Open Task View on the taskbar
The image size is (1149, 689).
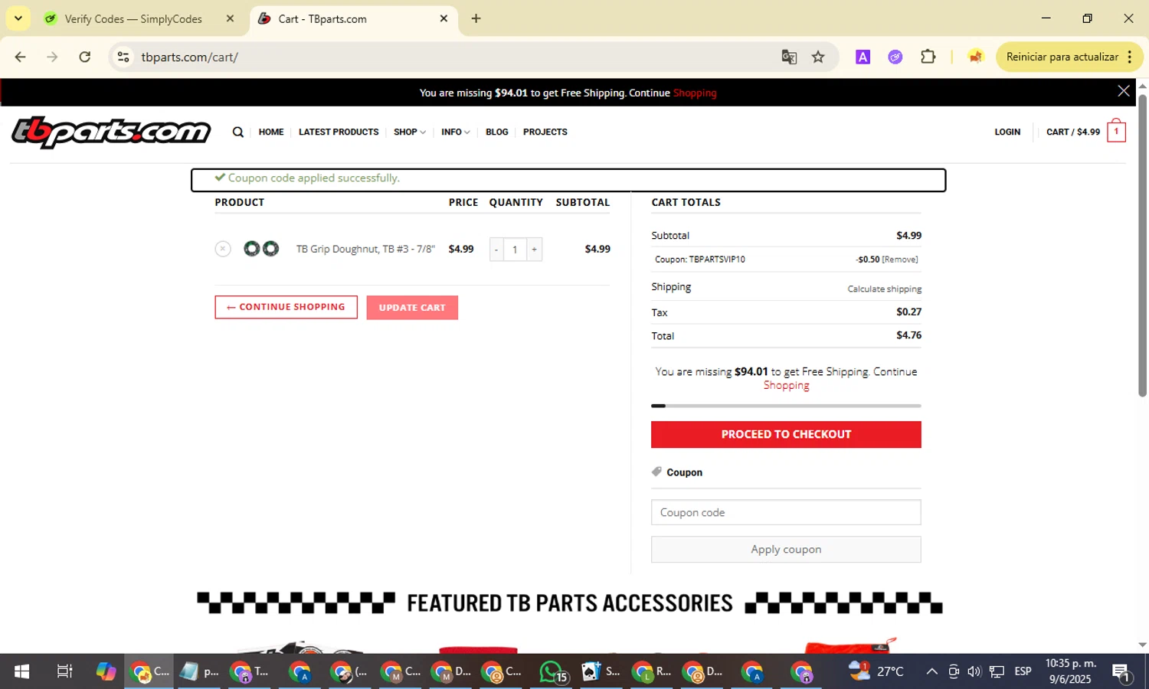pyautogui.click(x=64, y=671)
